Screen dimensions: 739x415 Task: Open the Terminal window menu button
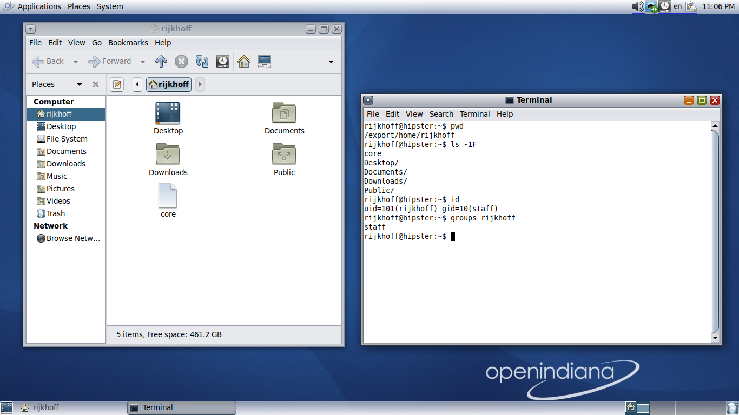(368, 100)
